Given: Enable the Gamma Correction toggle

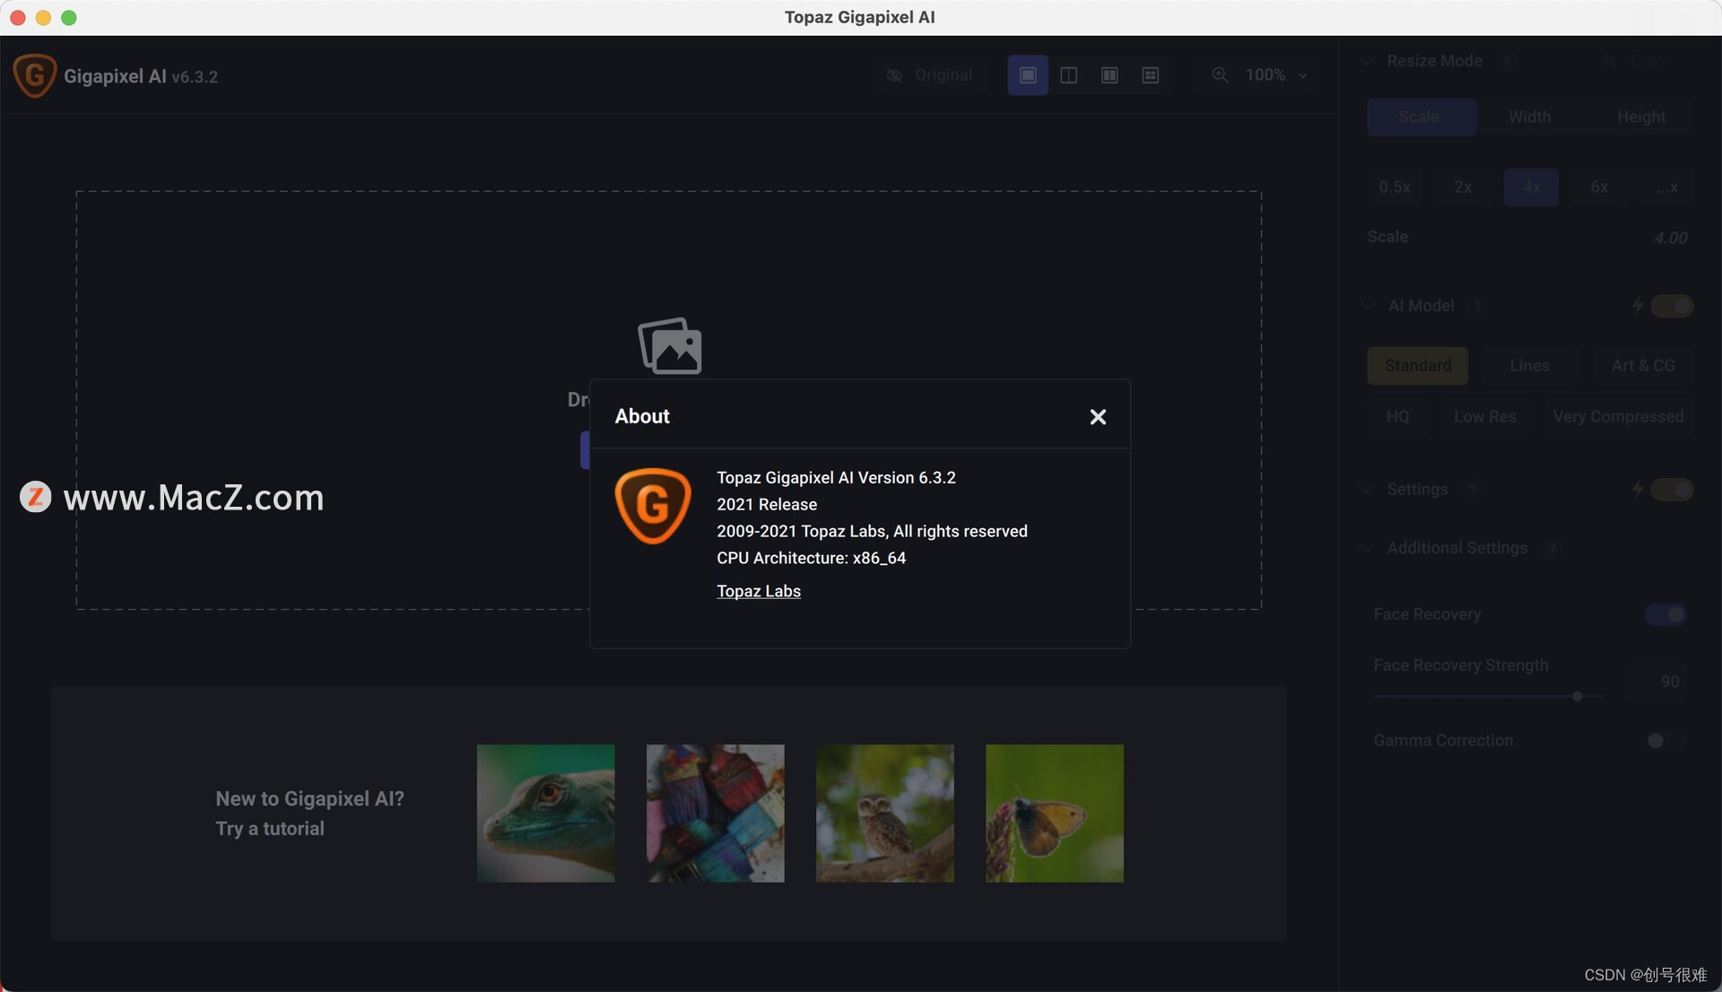Looking at the screenshot, I should click(1664, 740).
